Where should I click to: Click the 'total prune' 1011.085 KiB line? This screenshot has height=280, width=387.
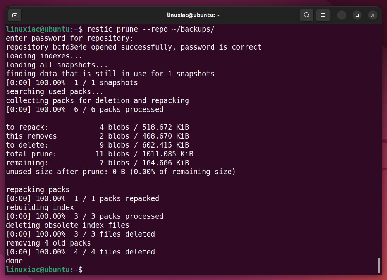tap(100, 154)
